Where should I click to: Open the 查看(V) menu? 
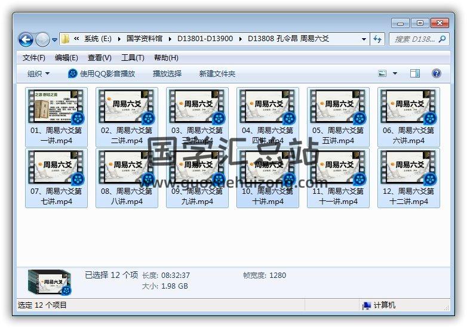point(100,58)
